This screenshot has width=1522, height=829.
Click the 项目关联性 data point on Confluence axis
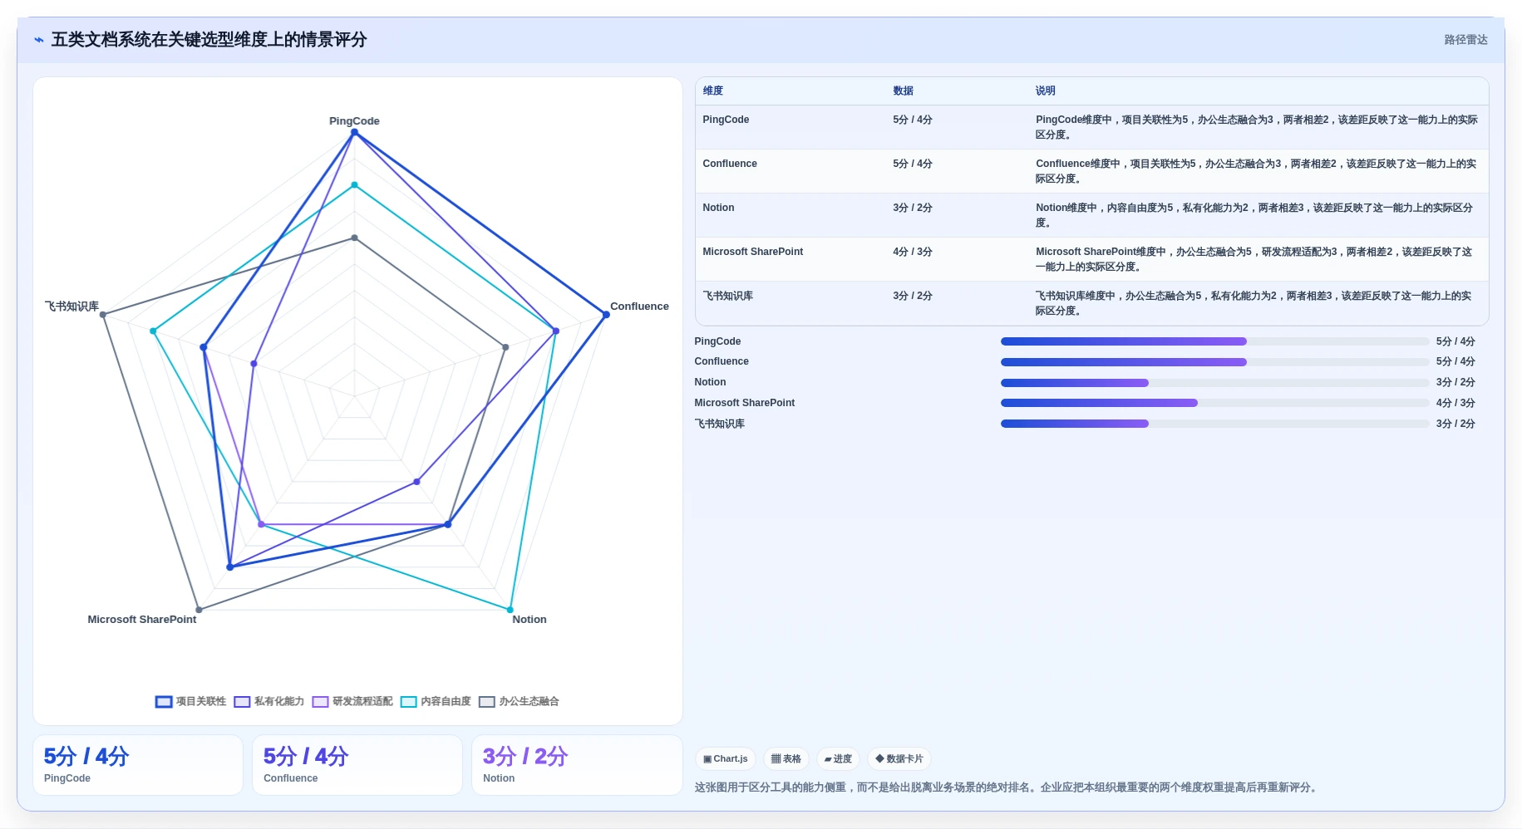606,315
